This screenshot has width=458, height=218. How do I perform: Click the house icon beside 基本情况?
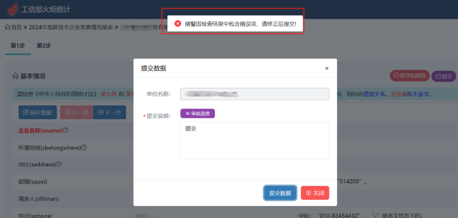pos(15,76)
